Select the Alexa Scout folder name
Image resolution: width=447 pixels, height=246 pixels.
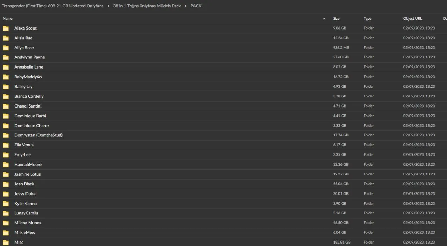(25, 28)
